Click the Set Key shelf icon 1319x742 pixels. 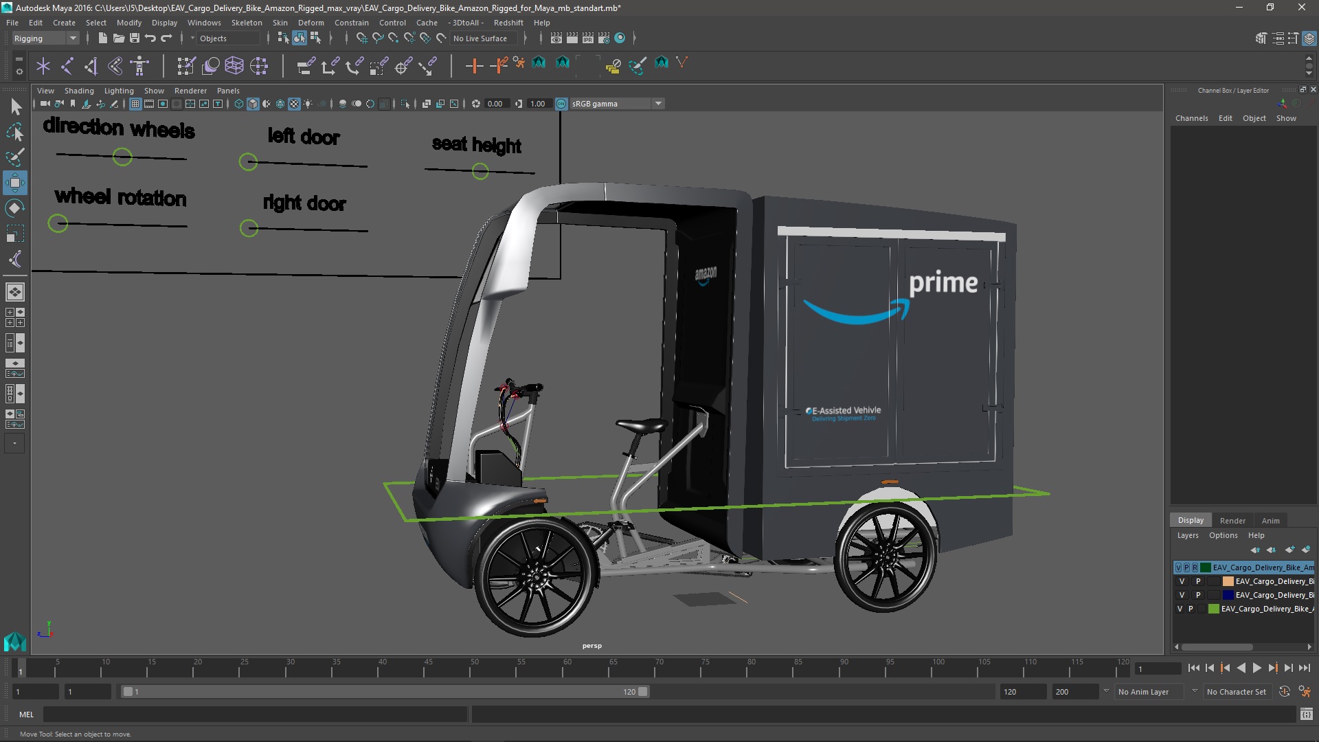point(474,66)
